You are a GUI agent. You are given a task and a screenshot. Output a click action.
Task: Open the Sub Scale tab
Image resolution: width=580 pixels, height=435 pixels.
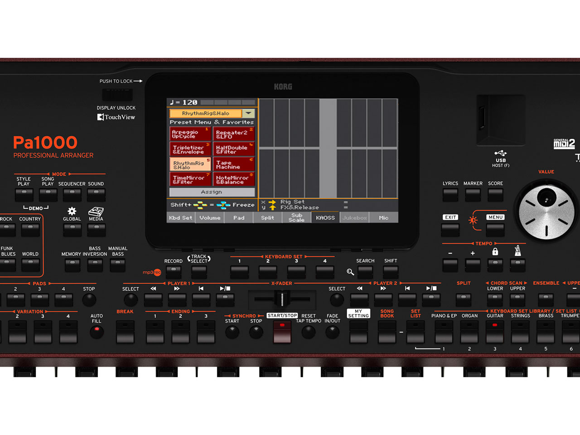[x=296, y=217]
